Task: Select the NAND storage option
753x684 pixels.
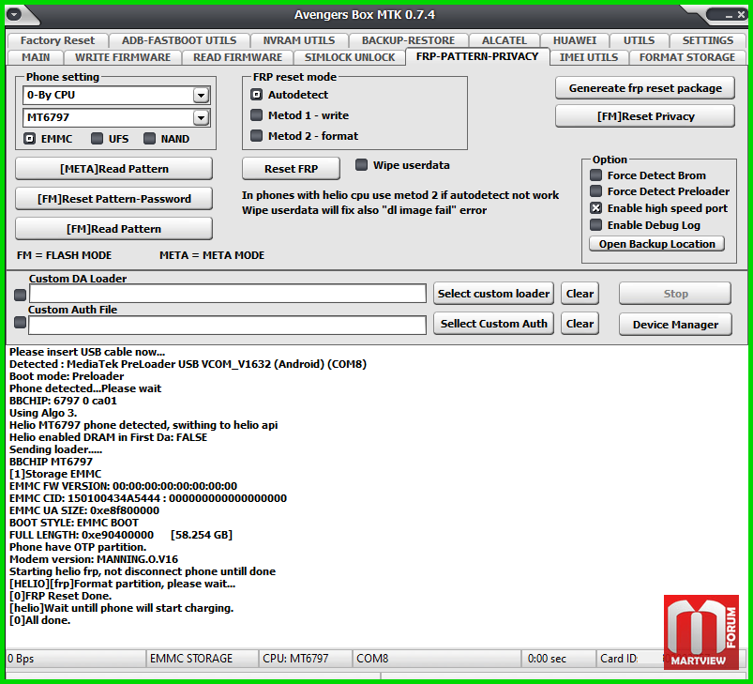Action: tap(149, 139)
